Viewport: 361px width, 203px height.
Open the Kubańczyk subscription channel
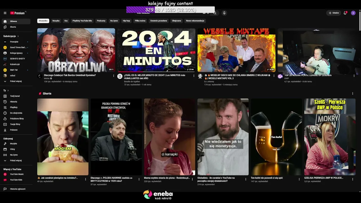click(16, 64)
